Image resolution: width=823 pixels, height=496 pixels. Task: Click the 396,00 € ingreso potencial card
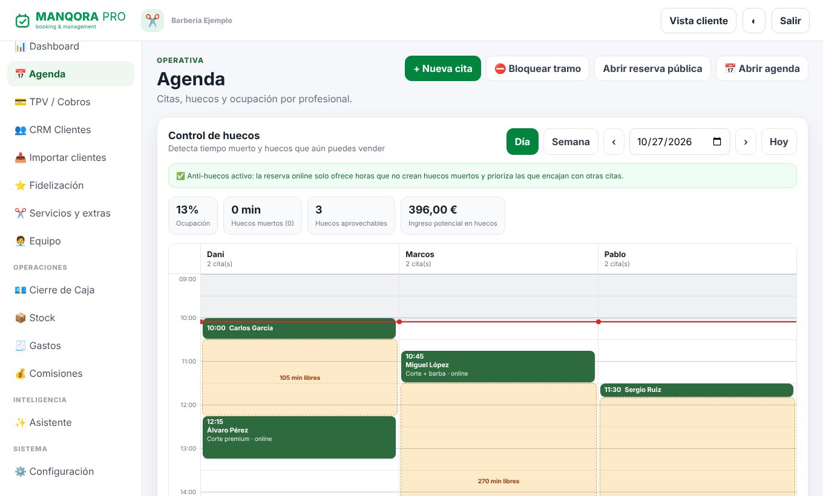(x=453, y=215)
